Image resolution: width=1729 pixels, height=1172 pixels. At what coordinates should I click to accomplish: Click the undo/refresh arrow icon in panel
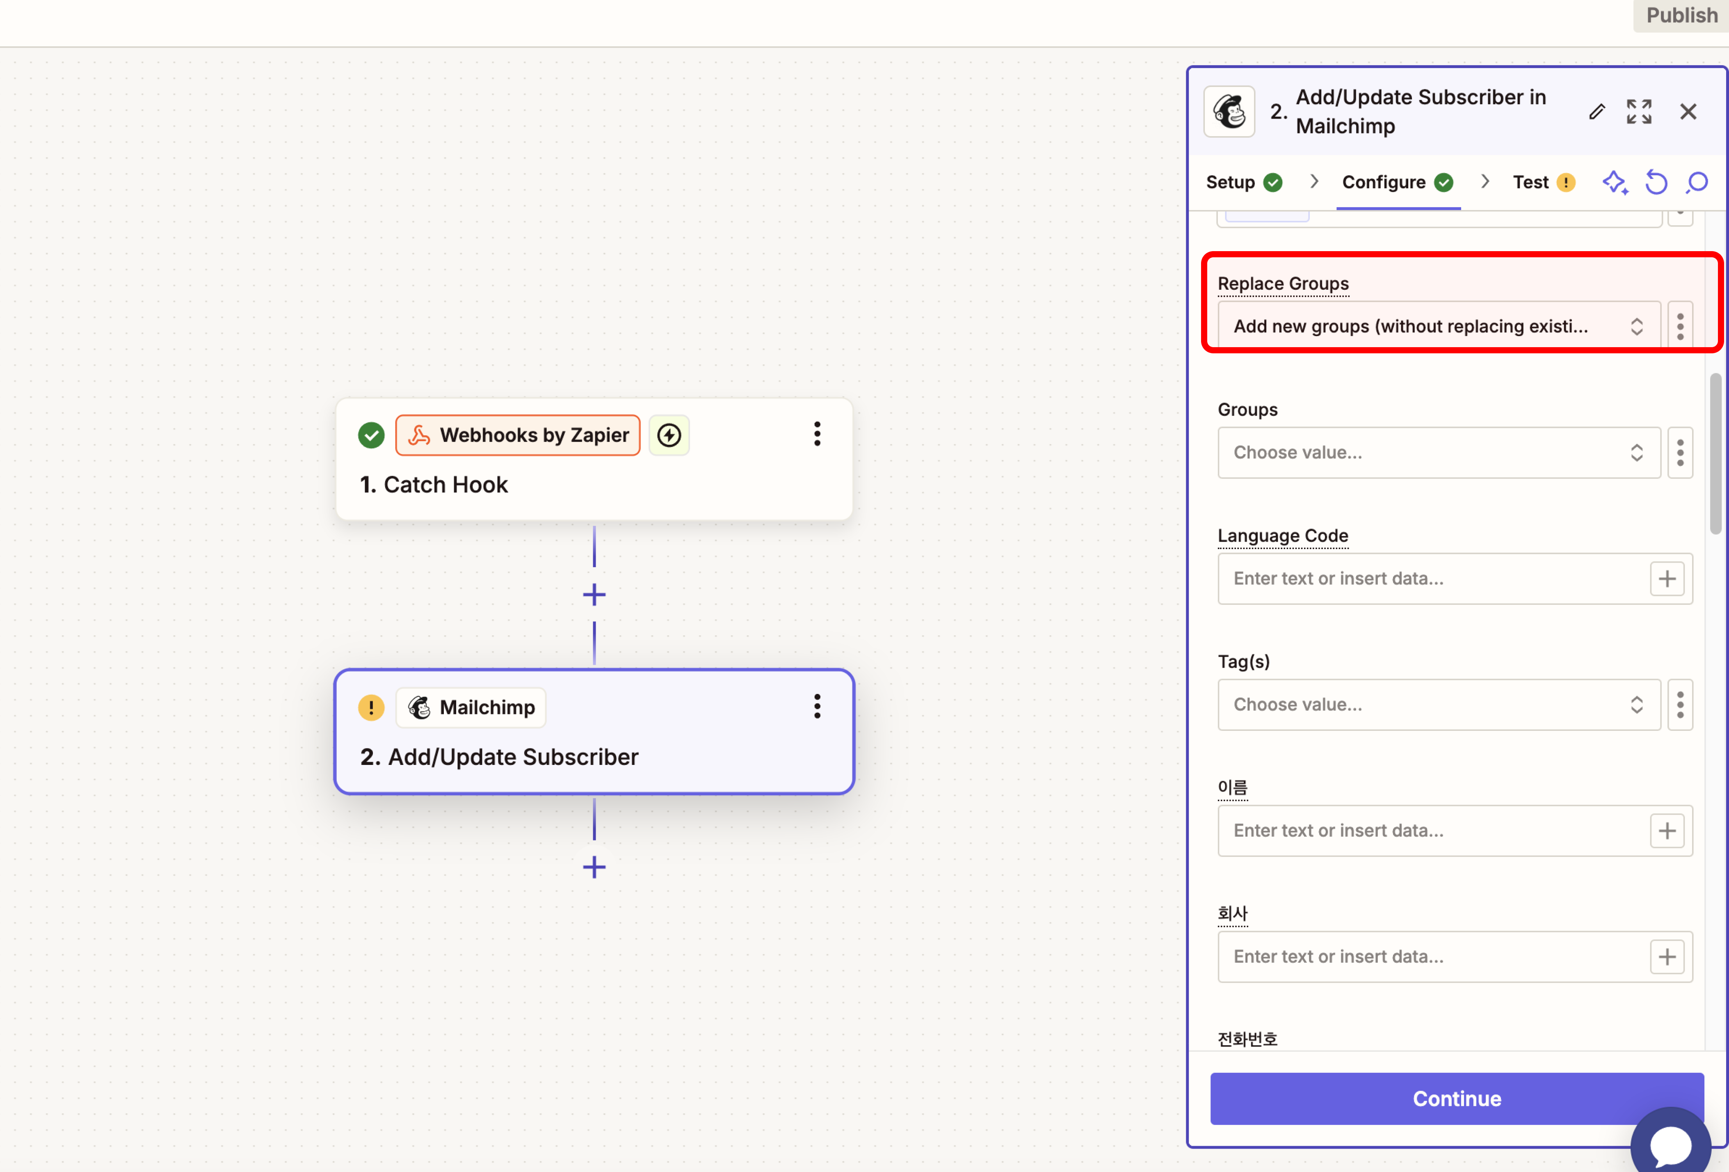1656,182
